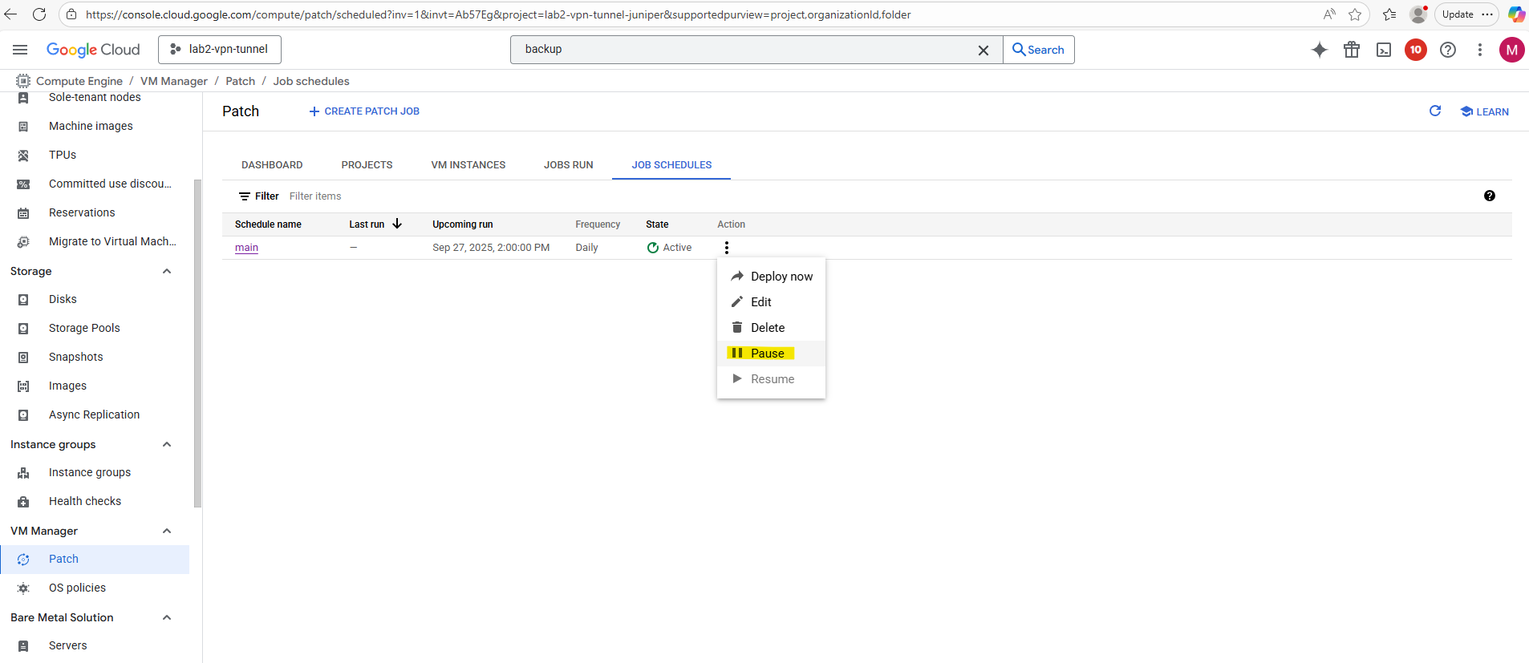
Task: Click the Gemini sparkle icon in header
Action: 1319,50
